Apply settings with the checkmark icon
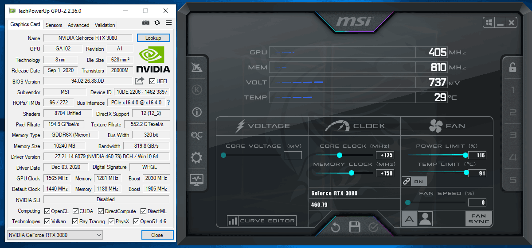Screen dimensions: 532x248 [373, 227]
